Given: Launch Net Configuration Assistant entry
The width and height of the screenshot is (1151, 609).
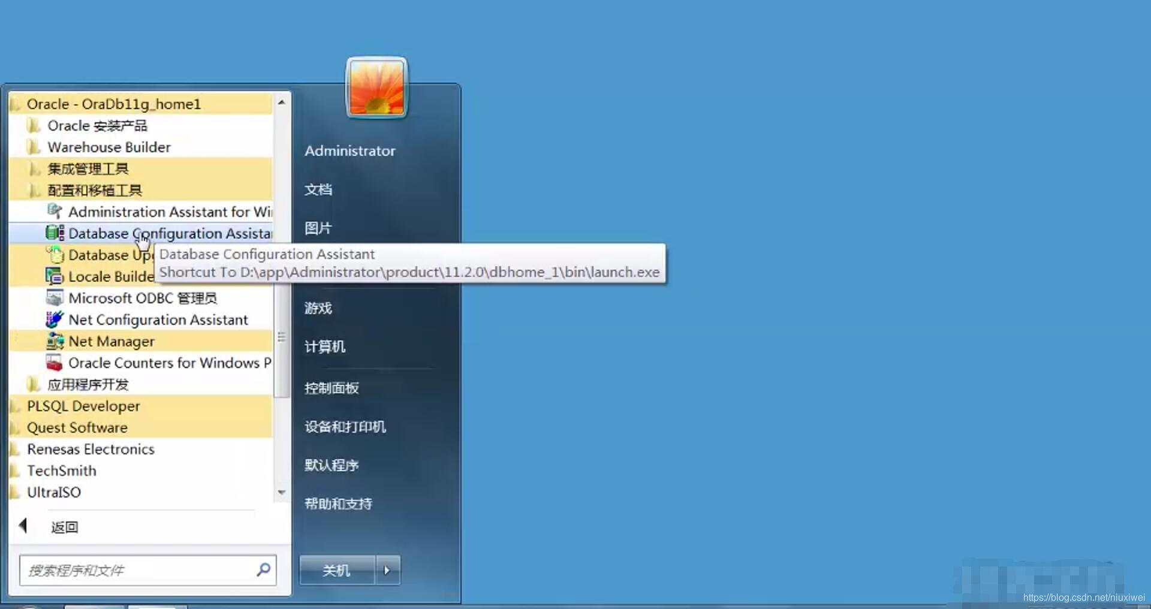Looking at the screenshot, I should coord(141,319).
